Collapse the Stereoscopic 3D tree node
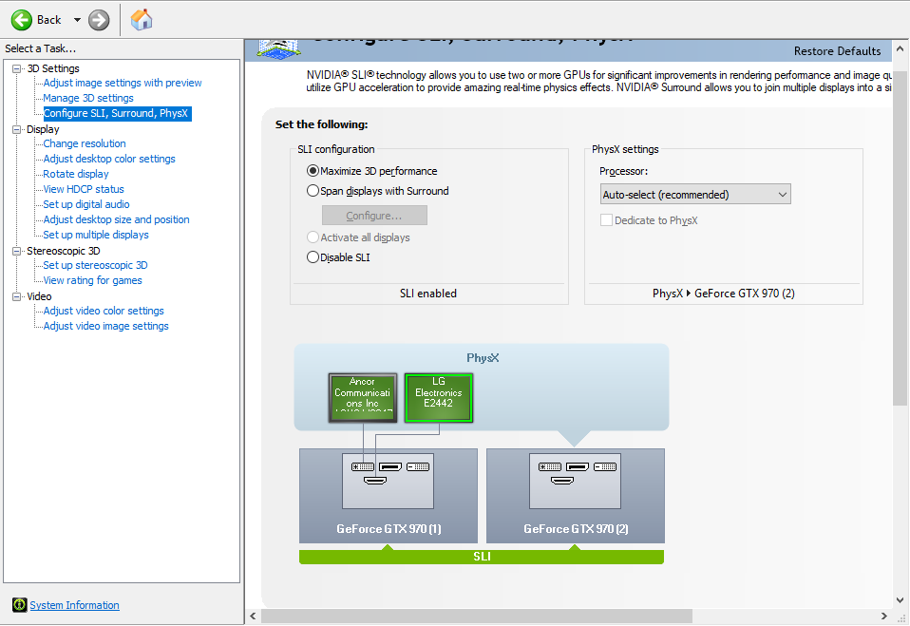Image resolution: width=910 pixels, height=626 pixels. pos(17,251)
